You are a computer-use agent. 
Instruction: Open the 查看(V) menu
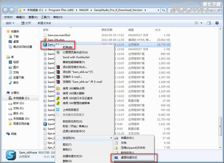point(33,17)
